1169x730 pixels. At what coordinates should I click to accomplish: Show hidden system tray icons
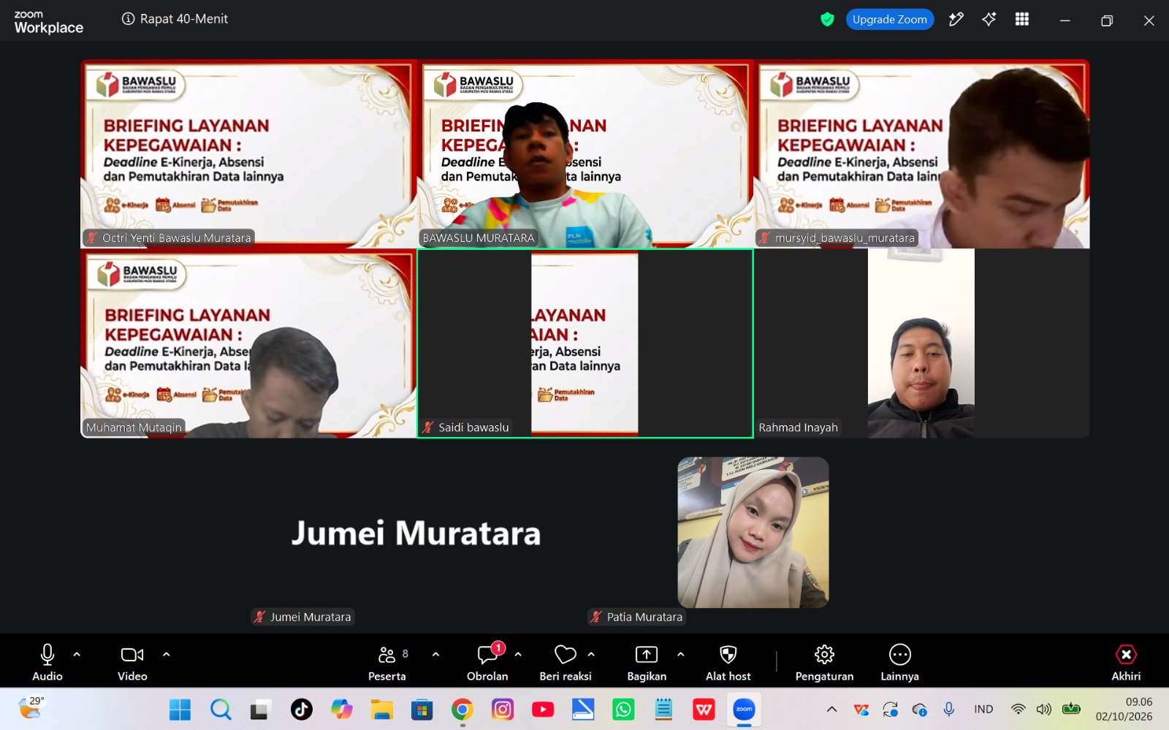click(x=831, y=709)
